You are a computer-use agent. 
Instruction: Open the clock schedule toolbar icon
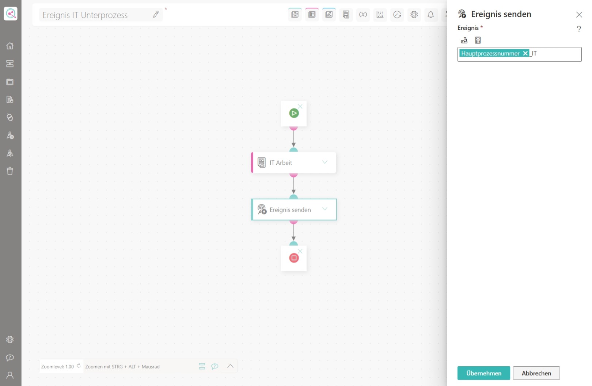pyautogui.click(x=397, y=15)
